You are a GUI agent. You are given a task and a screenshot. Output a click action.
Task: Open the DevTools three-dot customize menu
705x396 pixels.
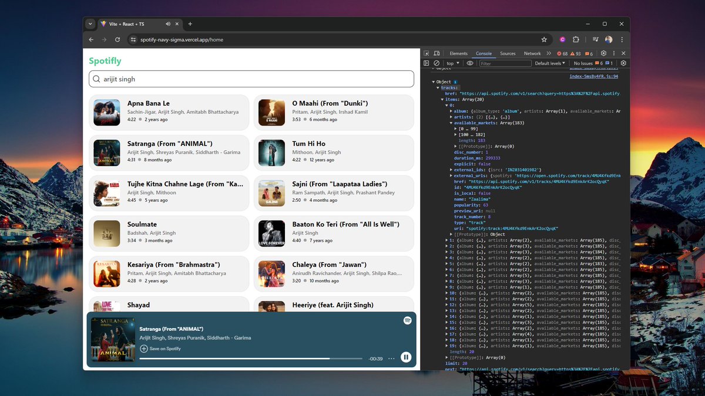(613, 53)
